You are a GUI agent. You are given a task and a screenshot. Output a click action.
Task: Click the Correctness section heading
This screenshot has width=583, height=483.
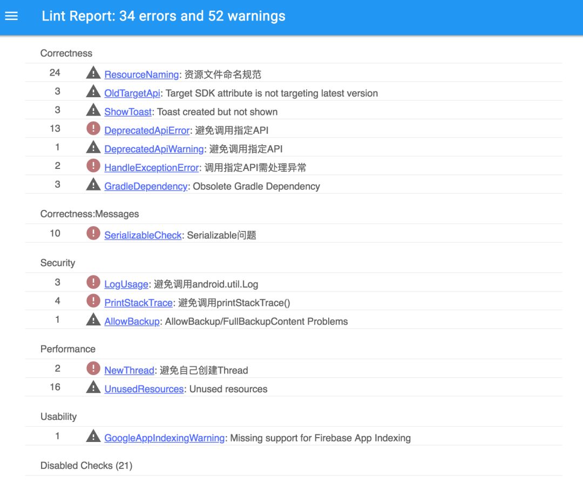(x=66, y=53)
